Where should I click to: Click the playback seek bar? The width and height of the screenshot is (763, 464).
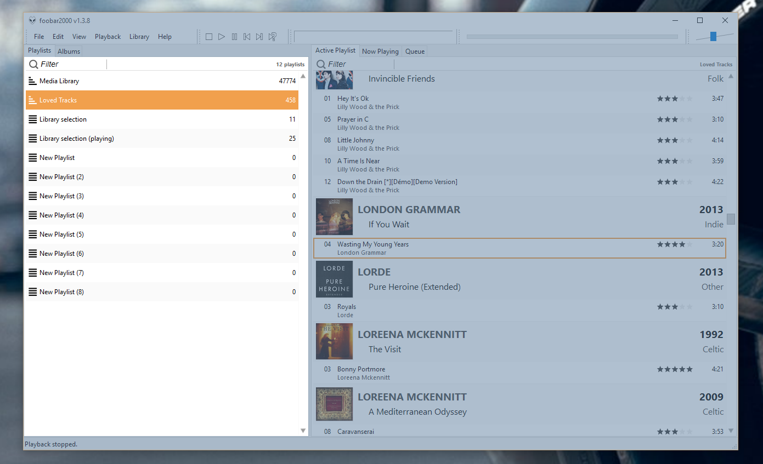572,37
